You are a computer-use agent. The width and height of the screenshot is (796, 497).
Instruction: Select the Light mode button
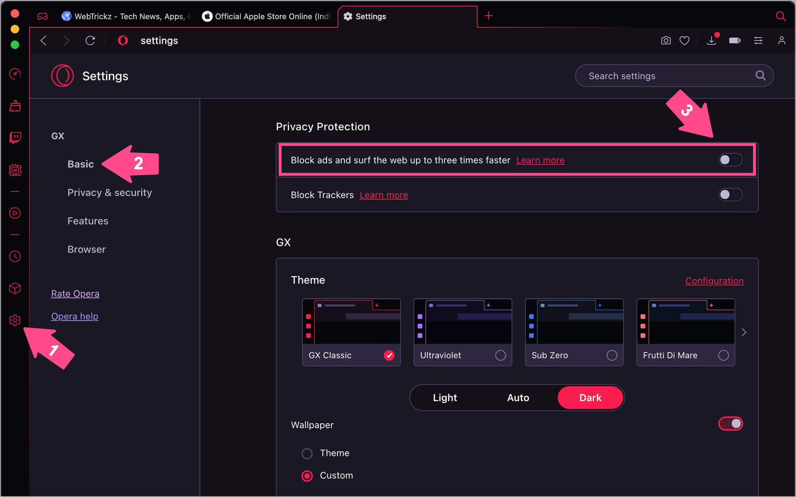(x=445, y=398)
